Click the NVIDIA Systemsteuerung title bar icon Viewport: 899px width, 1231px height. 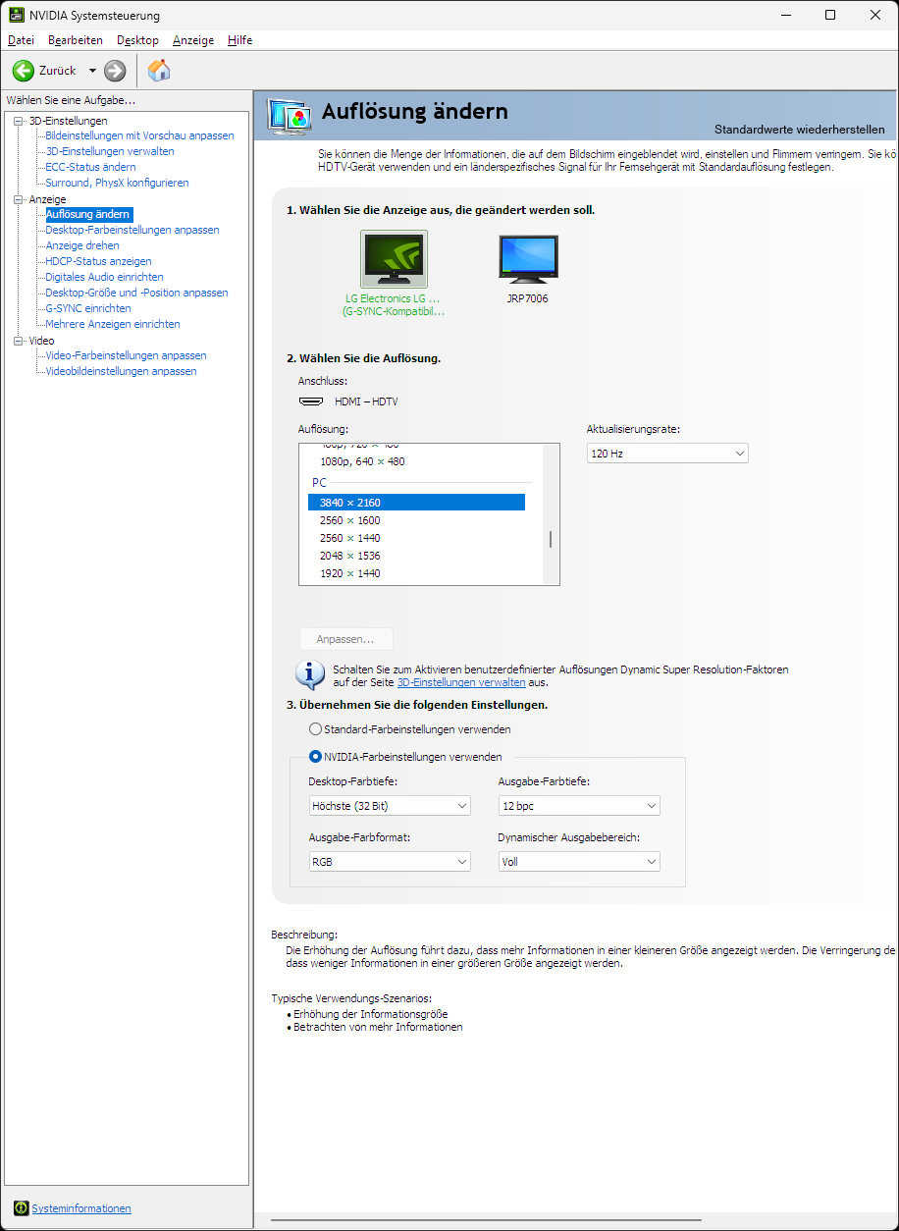coord(18,16)
